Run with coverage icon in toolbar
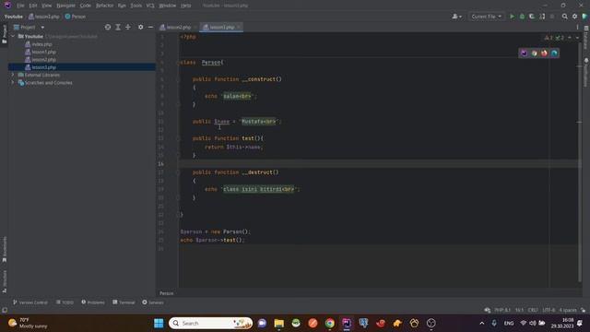The image size is (590, 332). click(532, 17)
